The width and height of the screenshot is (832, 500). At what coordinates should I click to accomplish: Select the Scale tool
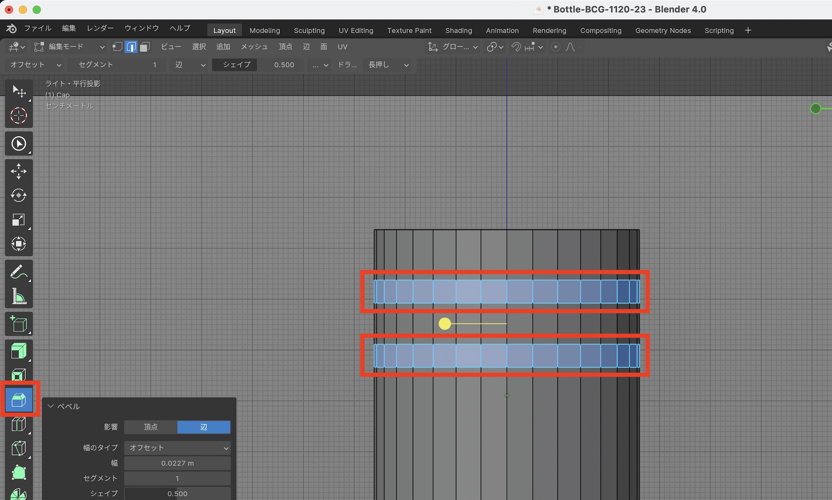point(19,220)
